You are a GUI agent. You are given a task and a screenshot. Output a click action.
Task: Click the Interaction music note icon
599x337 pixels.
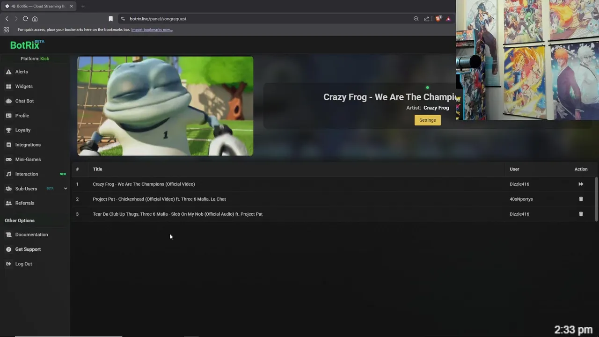pyautogui.click(x=8, y=174)
